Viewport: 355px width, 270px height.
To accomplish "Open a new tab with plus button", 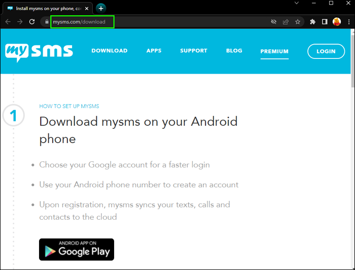I will point(101,9).
